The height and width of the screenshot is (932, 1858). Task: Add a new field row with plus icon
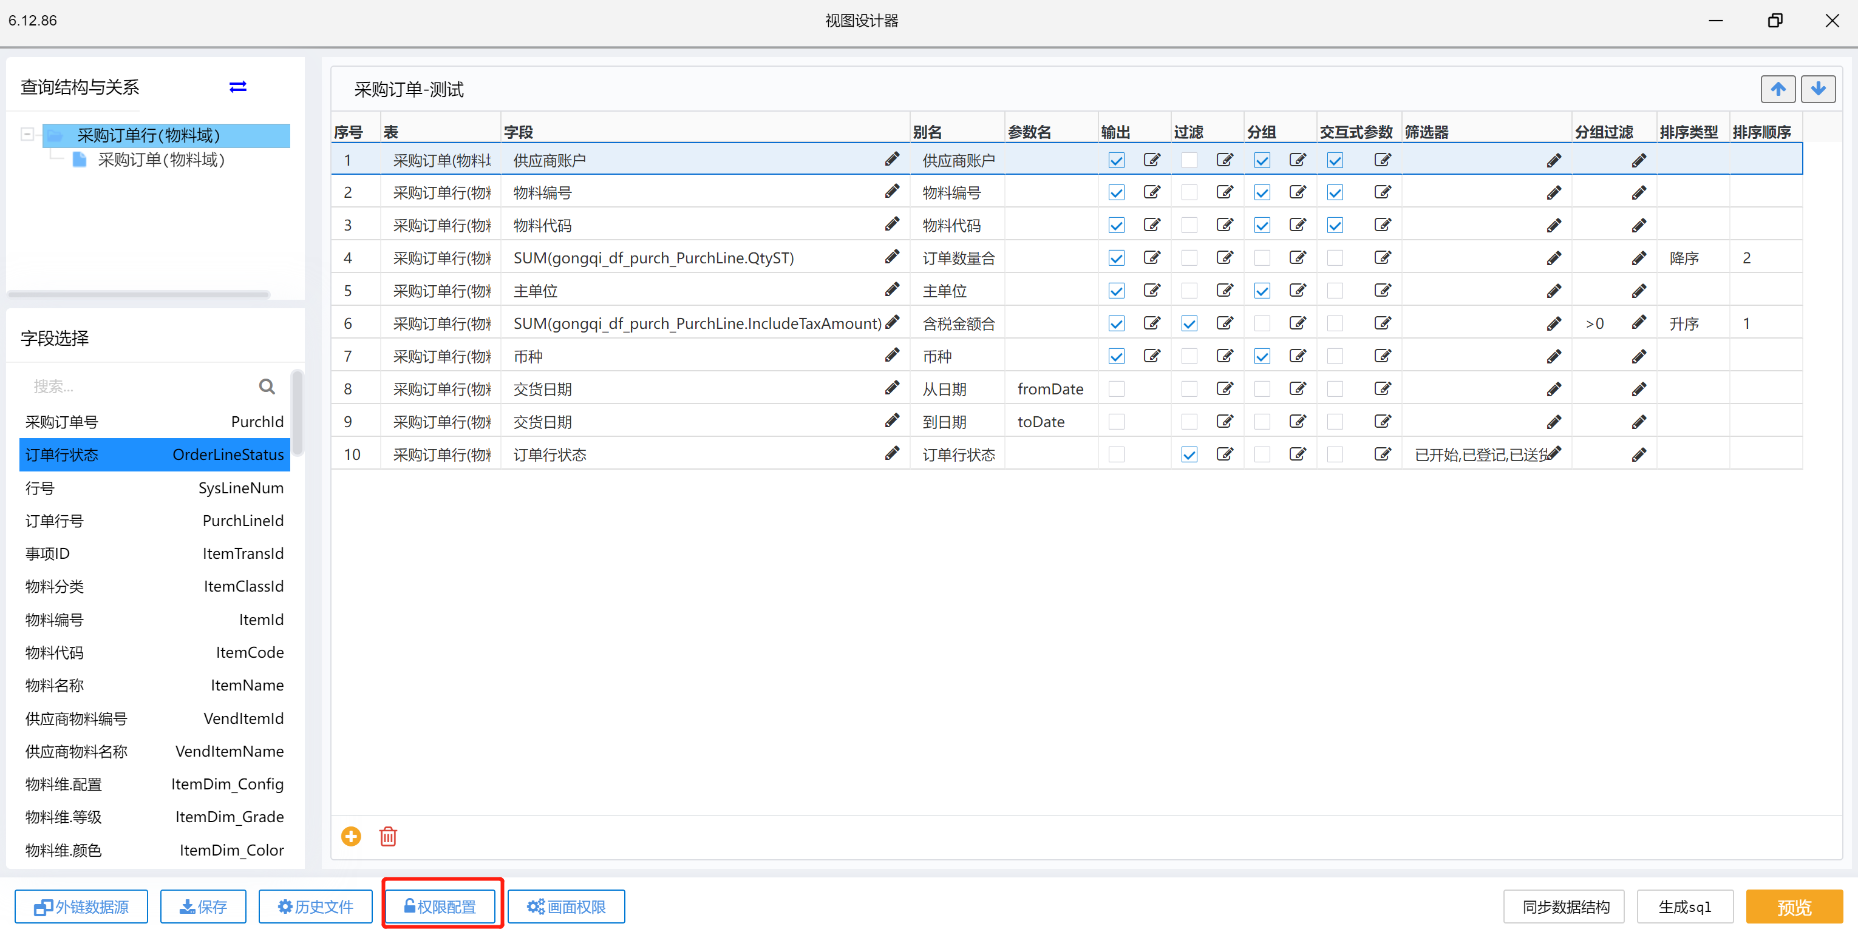(x=352, y=836)
